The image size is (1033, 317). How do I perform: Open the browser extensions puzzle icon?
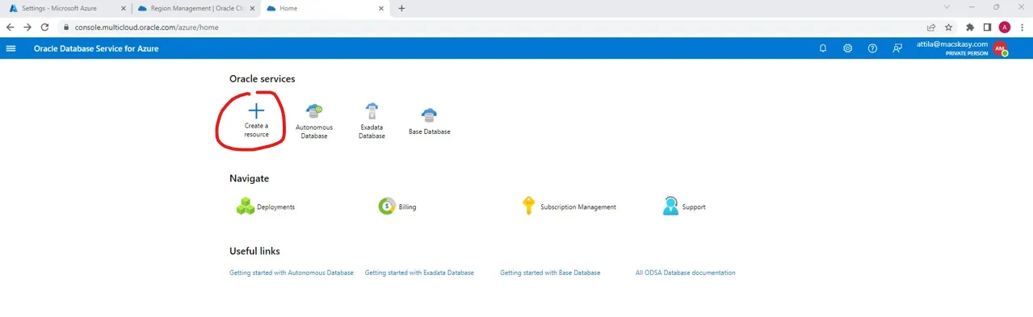coord(970,27)
